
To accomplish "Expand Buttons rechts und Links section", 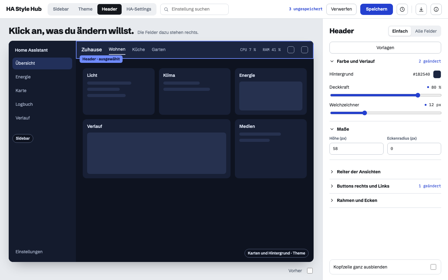I will 385,186.
